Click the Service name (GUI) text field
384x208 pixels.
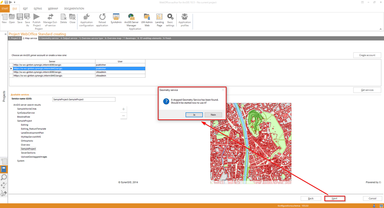[x=84, y=99]
